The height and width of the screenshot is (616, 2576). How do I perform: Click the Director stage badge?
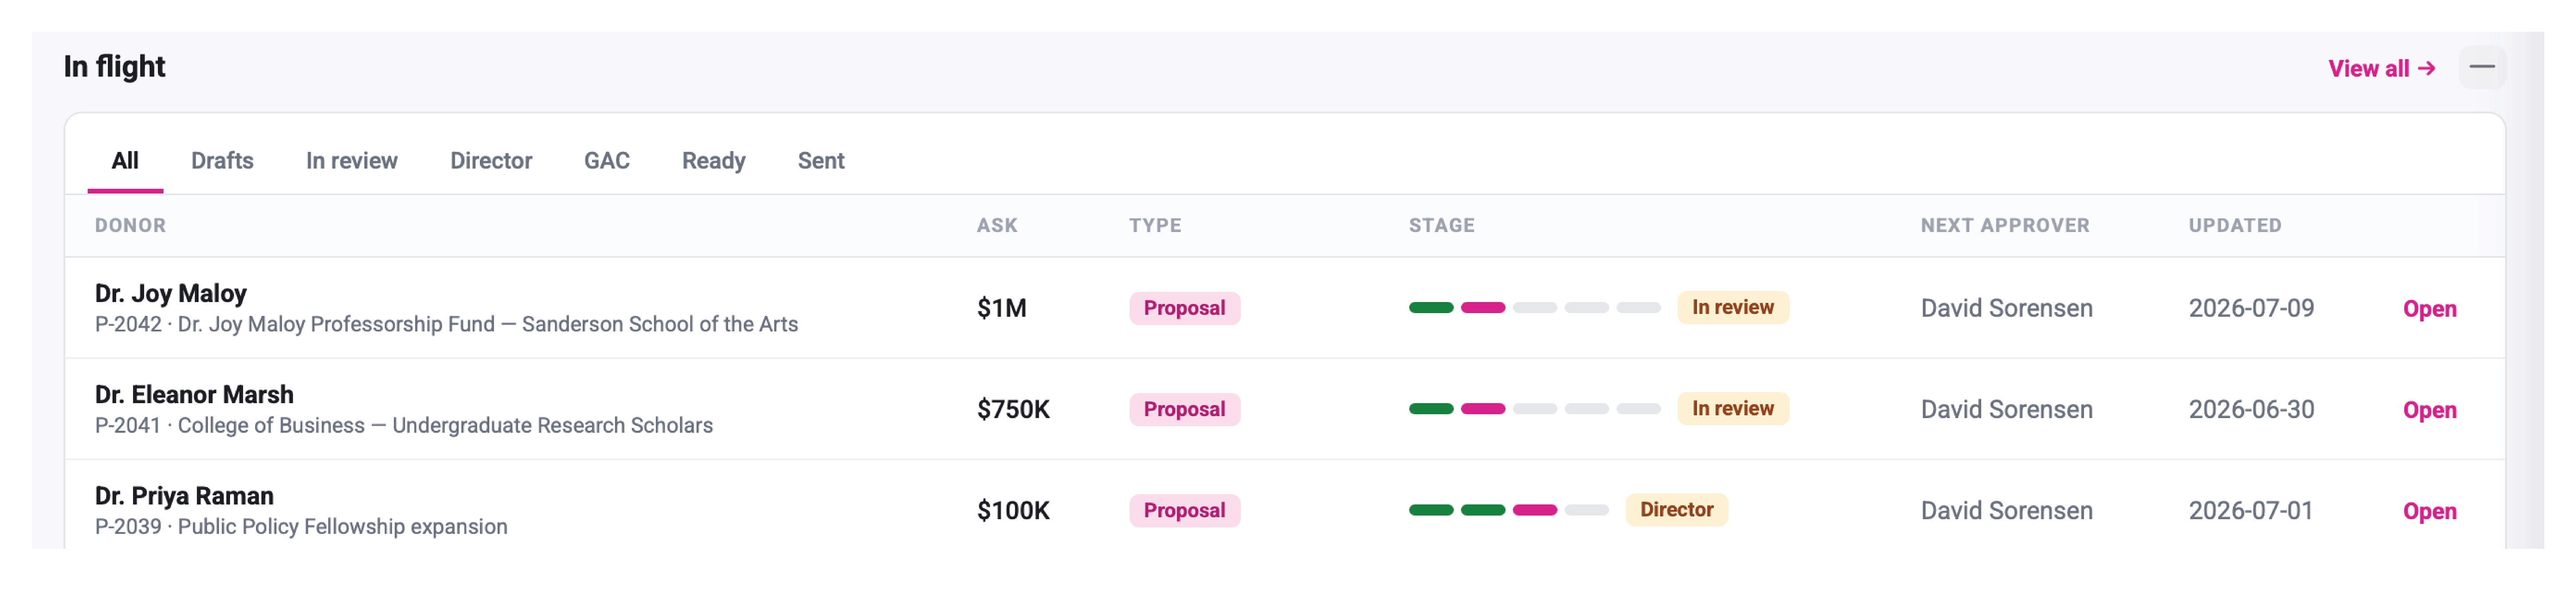tap(1676, 510)
